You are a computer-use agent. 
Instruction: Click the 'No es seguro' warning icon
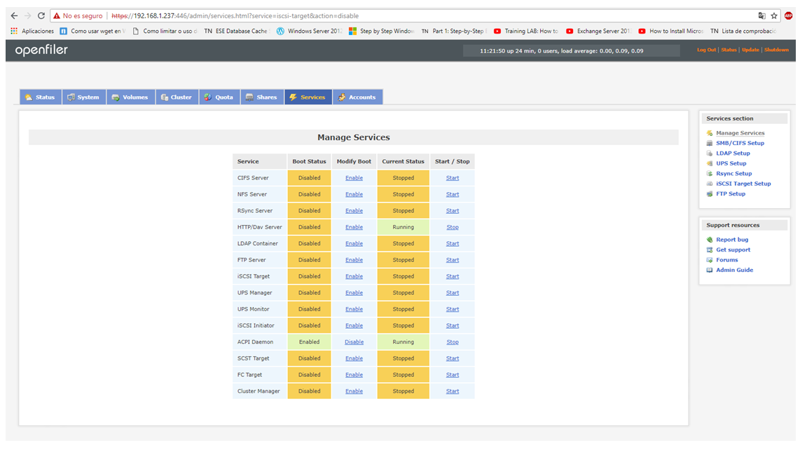(57, 16)
